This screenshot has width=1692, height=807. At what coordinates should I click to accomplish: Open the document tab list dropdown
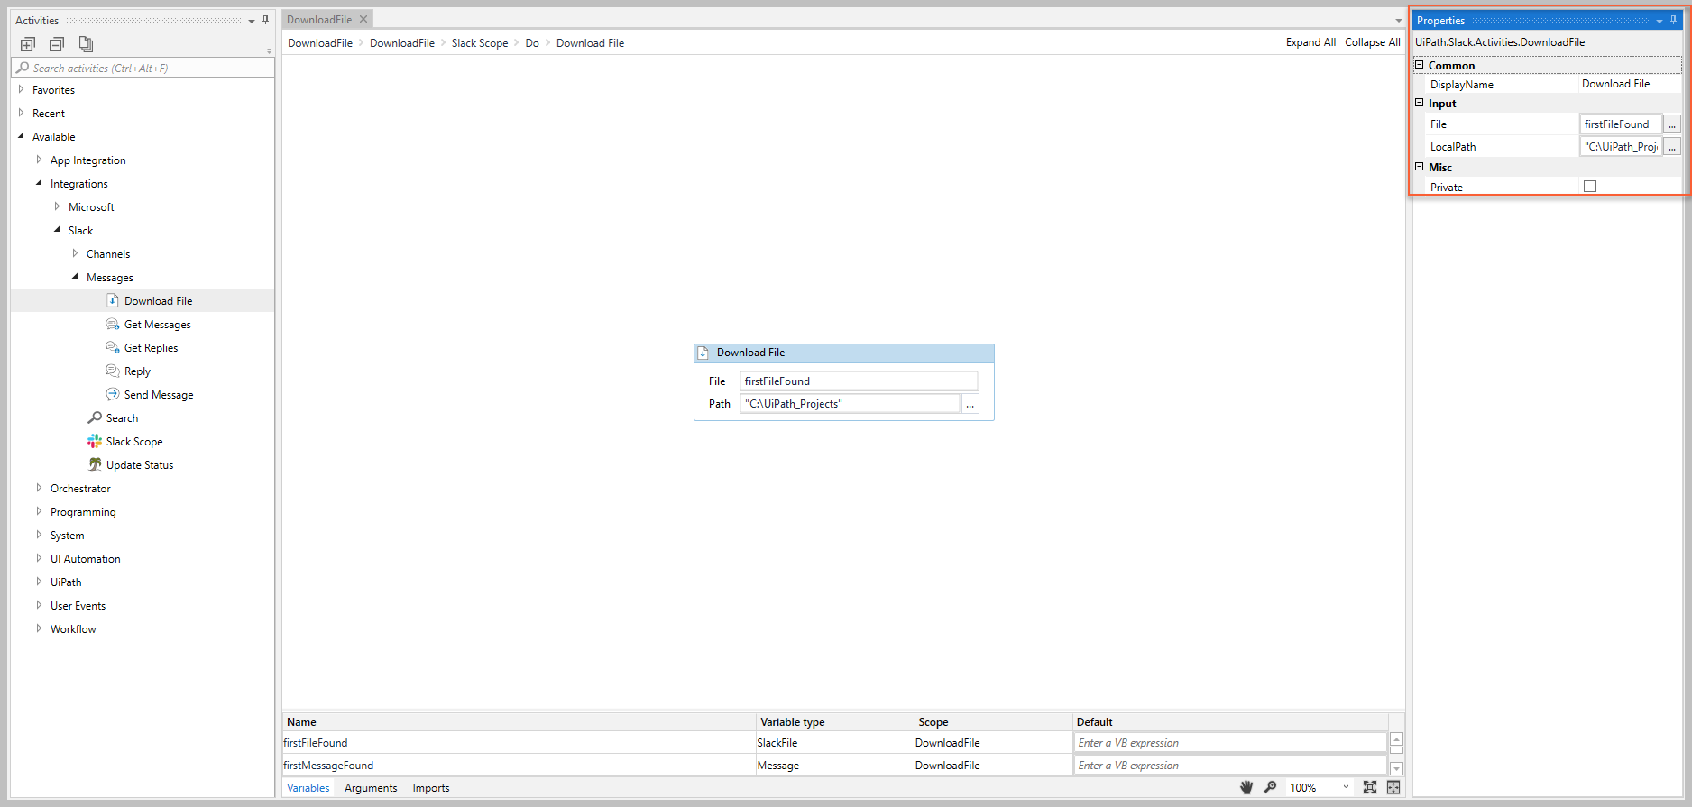(1399, 21)
